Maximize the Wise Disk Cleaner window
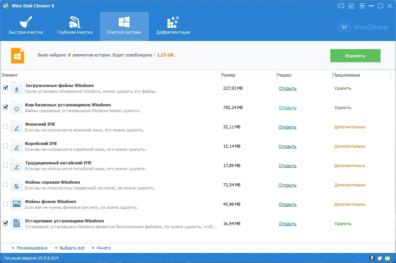The height and width of the screenshot is (263, 396). (x=381, y=6)
